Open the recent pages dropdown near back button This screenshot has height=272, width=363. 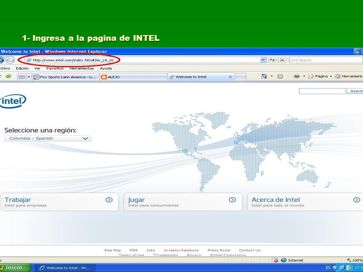[18, 60]
